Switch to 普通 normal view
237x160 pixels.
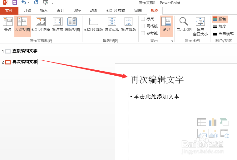pyautogui.click(x=8, y=24)
